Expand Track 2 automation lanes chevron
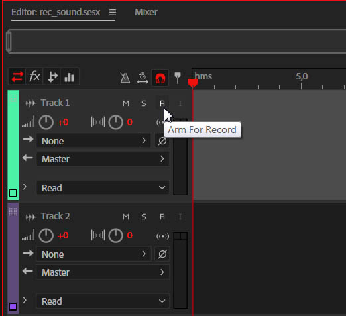 (x=25, y=300)
